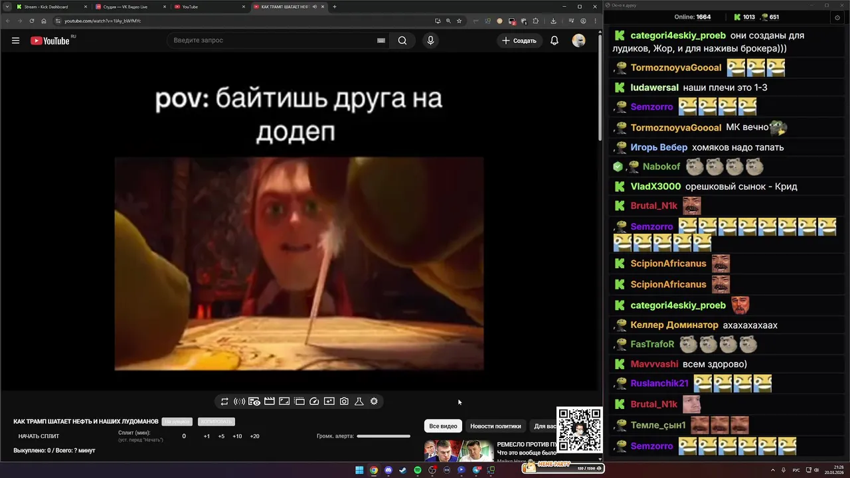850x478 pixels.
Task: Click the browser back arrow
Action: (x=8, y=21)
